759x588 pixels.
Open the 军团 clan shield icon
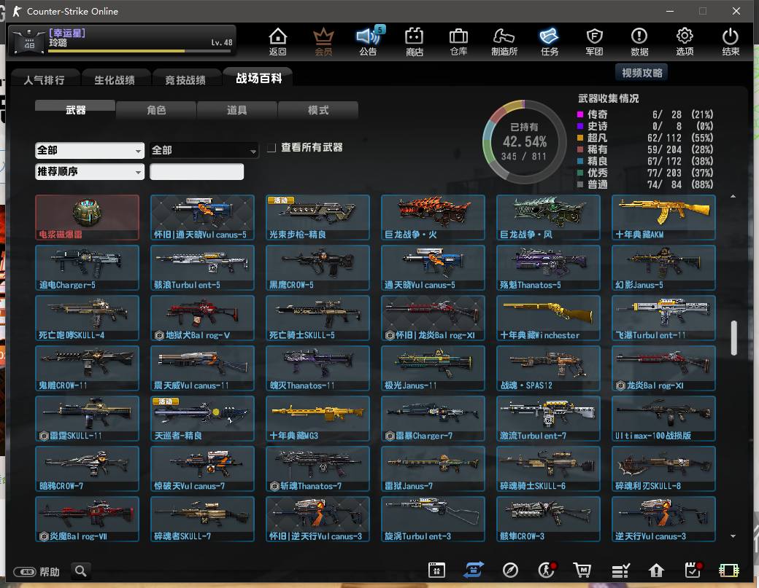point(594,42)
